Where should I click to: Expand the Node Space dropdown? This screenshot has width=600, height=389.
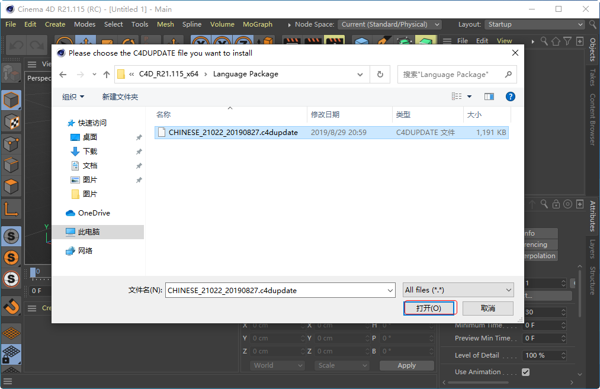coord(390,24)
